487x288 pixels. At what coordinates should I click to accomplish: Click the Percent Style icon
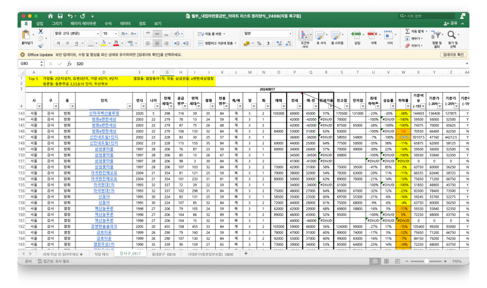[x=259, y=43]
